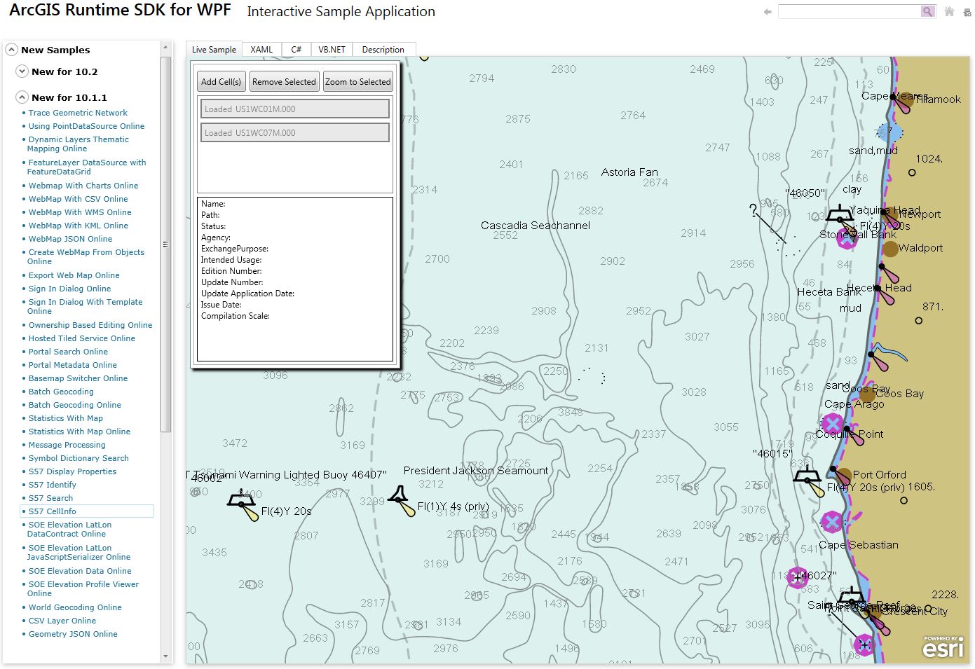Open WebMap With WMS Online sample

80,212
